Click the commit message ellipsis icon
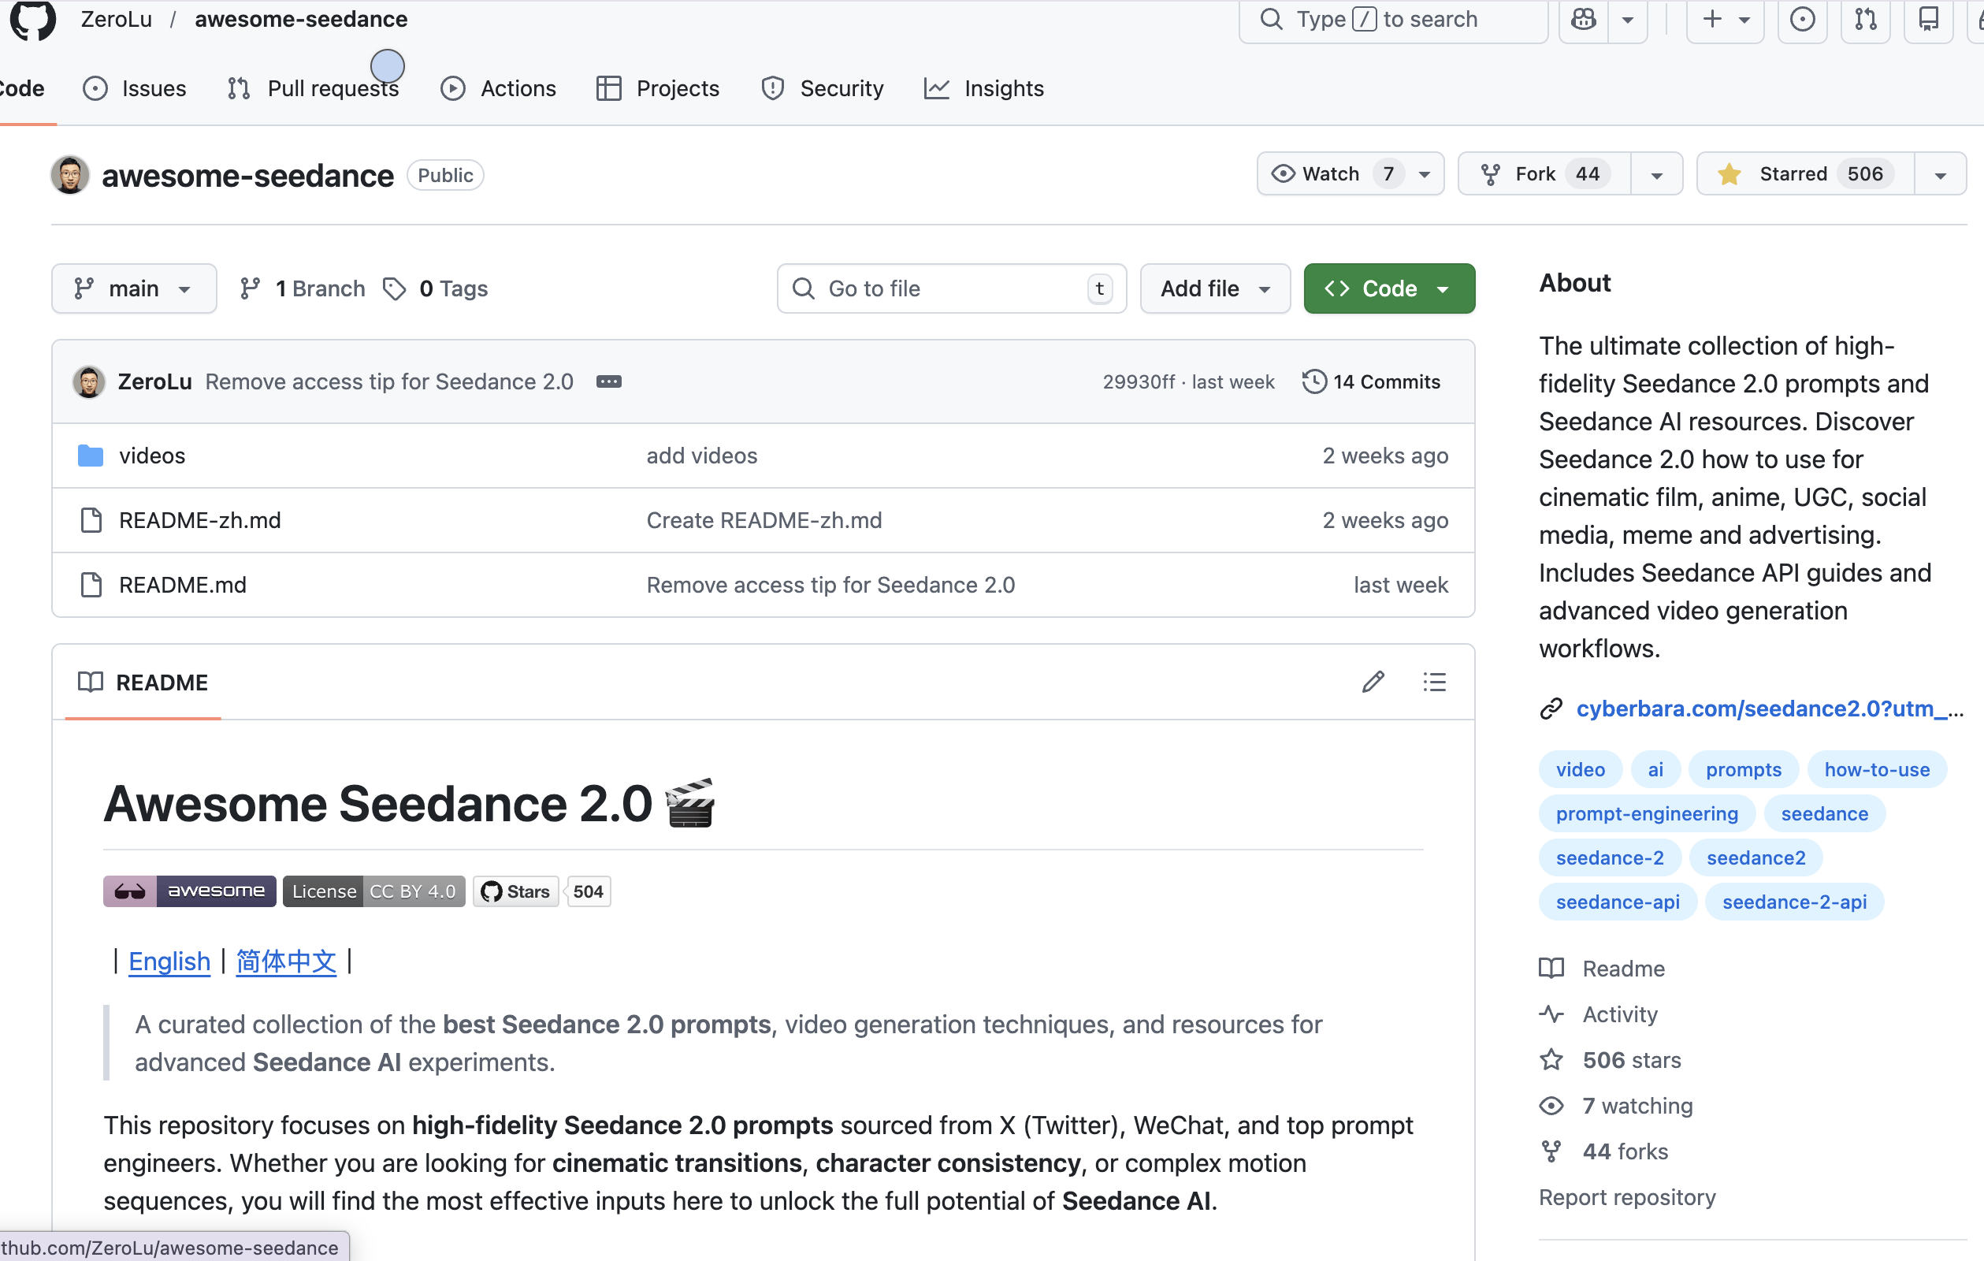The image size is (1984, 1261). pos(609,381)
